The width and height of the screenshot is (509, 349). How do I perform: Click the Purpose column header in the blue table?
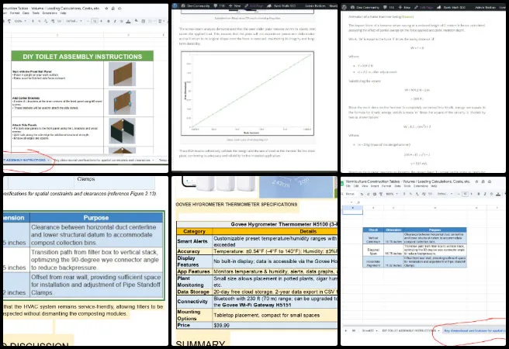[96, 218]
